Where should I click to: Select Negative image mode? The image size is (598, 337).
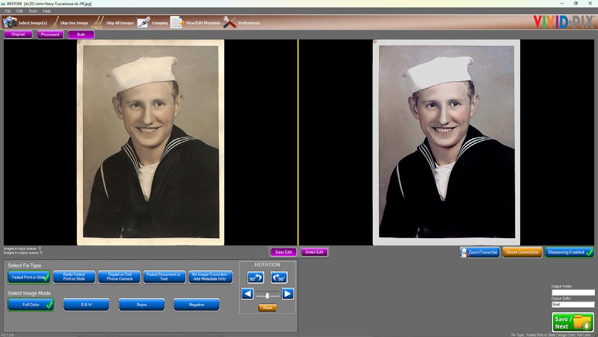click(196, 305)
